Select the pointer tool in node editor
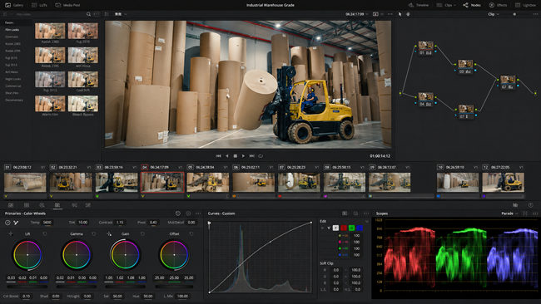Screen dimensions: 541x304 (400, 14)
